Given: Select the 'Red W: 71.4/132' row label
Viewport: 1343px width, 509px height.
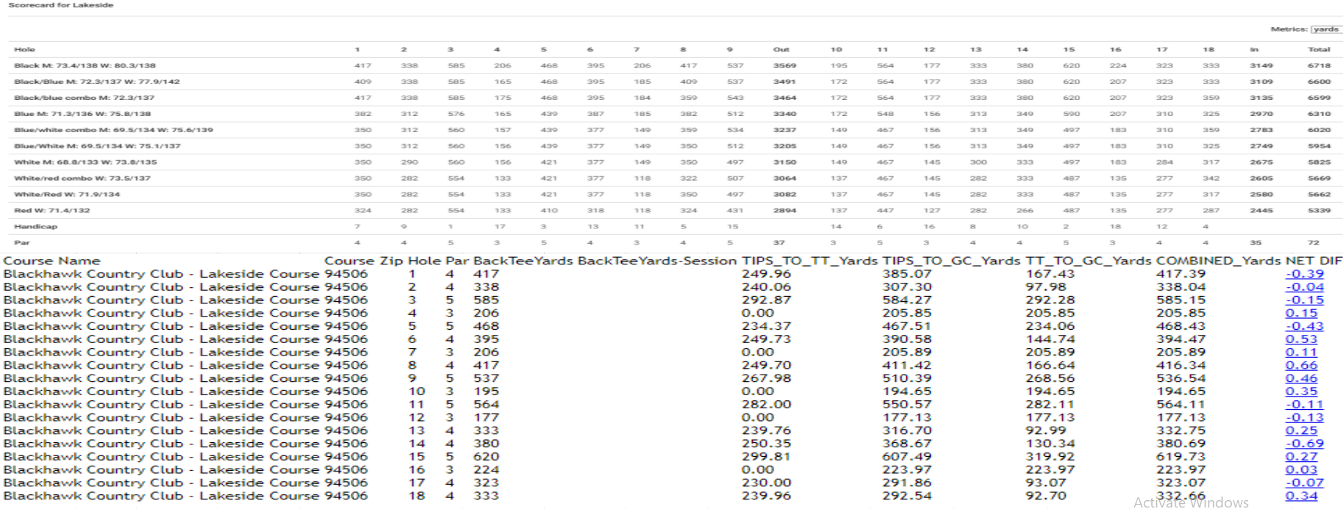Looking at the screenshot, I should pos(52,211).
